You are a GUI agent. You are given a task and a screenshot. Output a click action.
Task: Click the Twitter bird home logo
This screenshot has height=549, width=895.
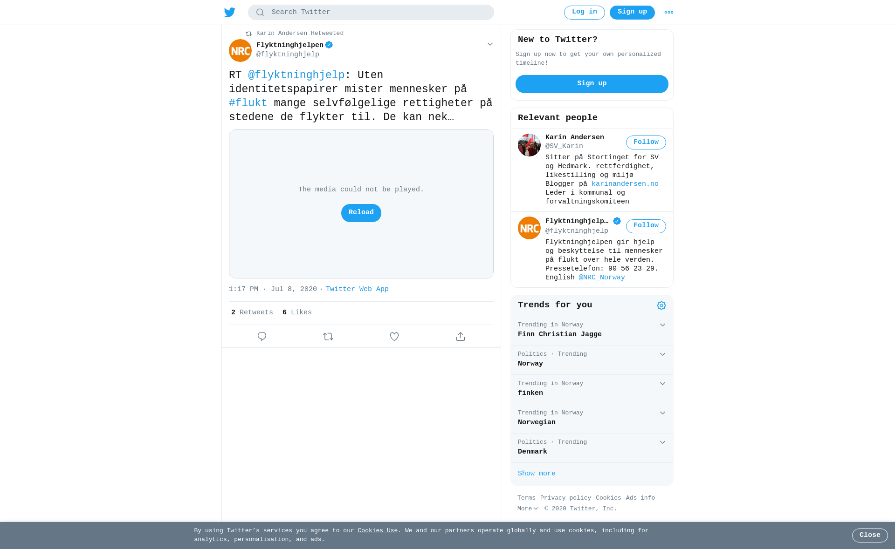tap(230, 13)
